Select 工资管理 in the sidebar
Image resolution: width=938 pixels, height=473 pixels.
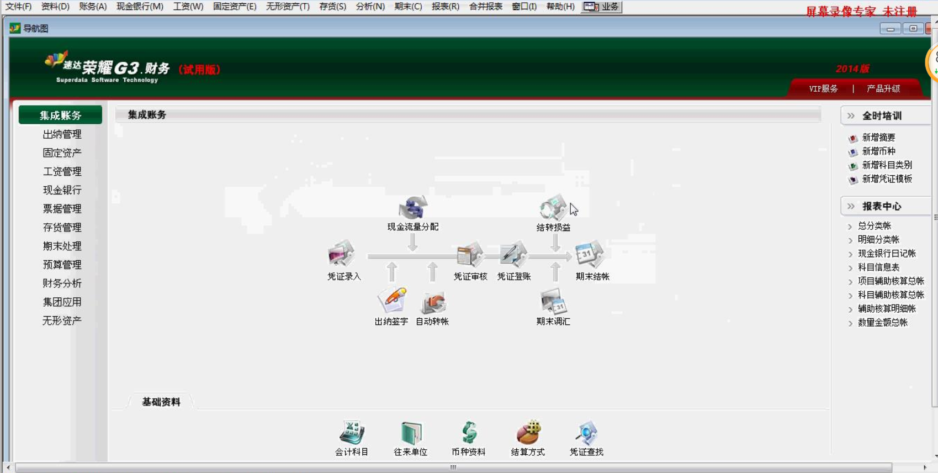[62, 171]
